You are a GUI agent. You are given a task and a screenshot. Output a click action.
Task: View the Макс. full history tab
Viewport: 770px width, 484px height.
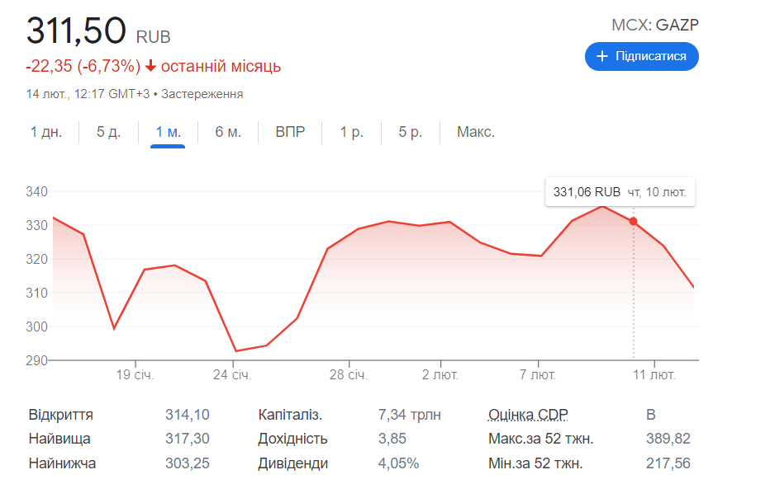tap(475, 132)
